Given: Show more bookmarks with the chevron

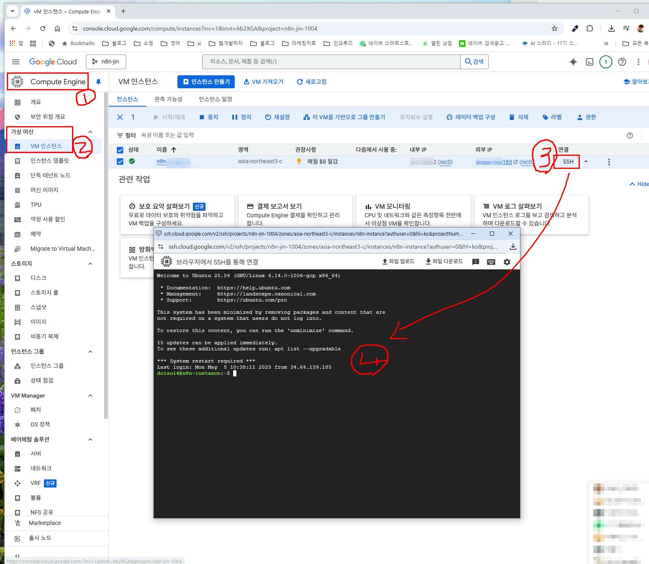Looking at the screenshot, I should (606, 43).
